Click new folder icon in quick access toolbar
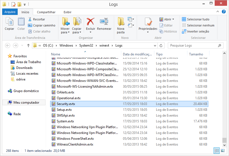This screenshot has width=229, height=156. 19,4
